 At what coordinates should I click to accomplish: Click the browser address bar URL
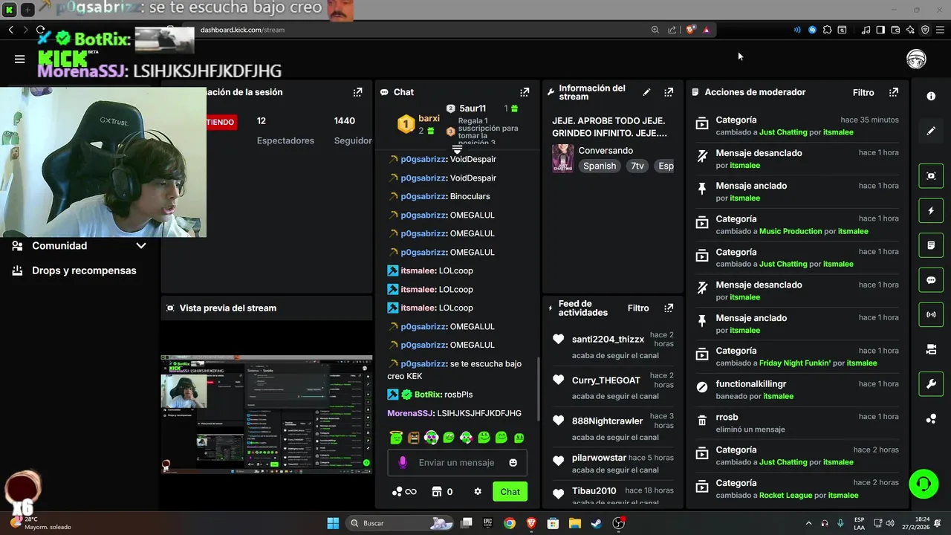(x=242, y=30)
